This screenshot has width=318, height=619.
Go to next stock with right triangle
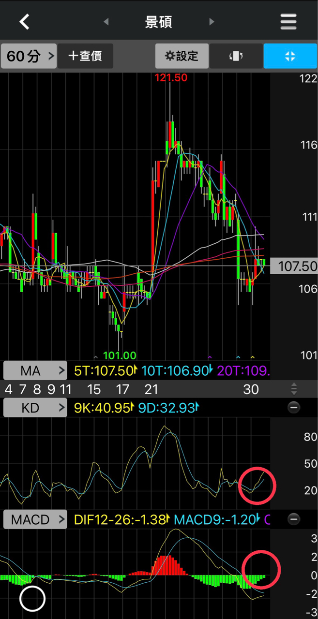212,22
